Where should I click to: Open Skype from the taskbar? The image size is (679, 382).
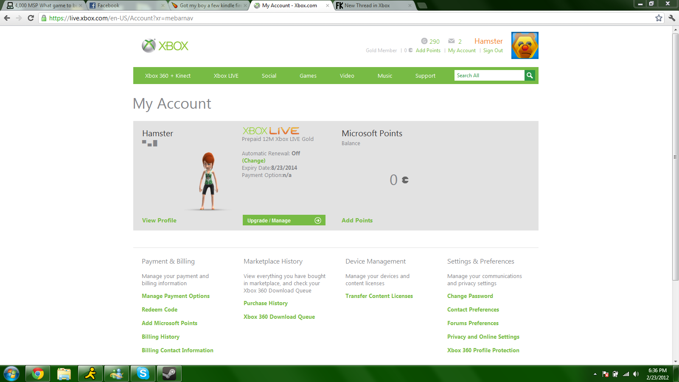tap(143, 374)
